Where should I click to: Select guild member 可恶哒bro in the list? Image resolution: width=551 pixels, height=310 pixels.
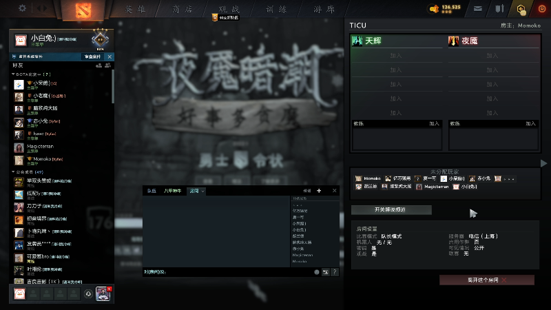coord(61,258)
